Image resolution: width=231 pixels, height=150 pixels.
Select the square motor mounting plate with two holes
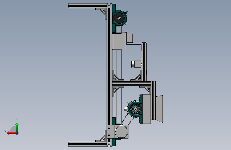pos(111,132)
